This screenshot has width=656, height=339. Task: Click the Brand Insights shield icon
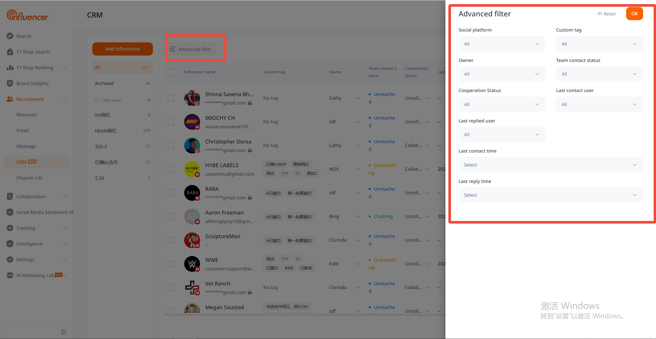[10, 83]
